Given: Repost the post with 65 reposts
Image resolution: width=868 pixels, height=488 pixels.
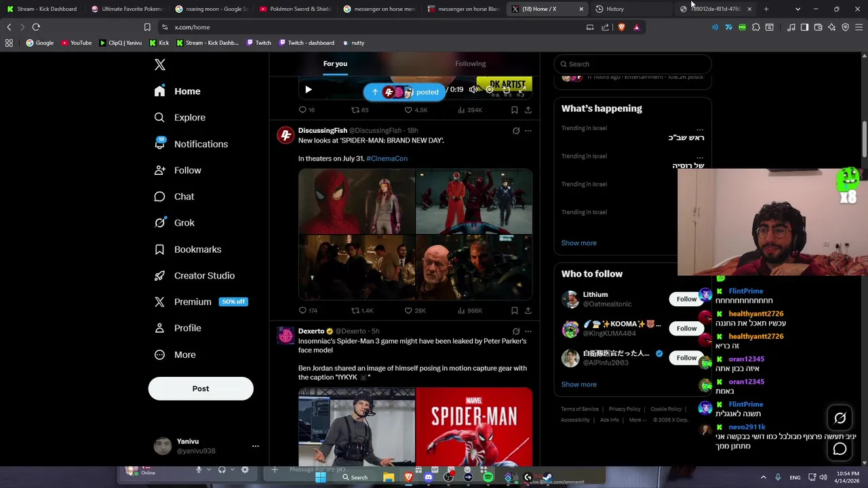Looking at the screenshot, I should click(359, 110).
